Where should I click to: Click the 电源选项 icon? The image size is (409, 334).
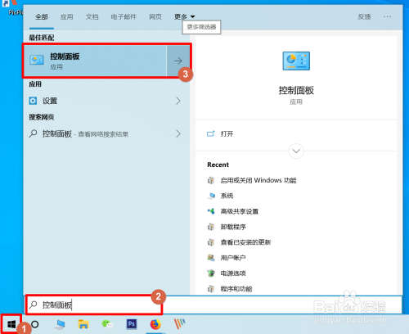pyautogui.click(x=211, y=273)
